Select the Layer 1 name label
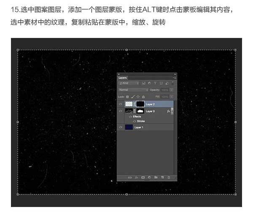 [139, 127]
